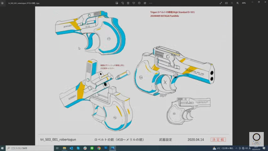Open the weather widget showing 6°C
Image resolution: width=268 pixels, height=151 pixels.
[223, 148]
